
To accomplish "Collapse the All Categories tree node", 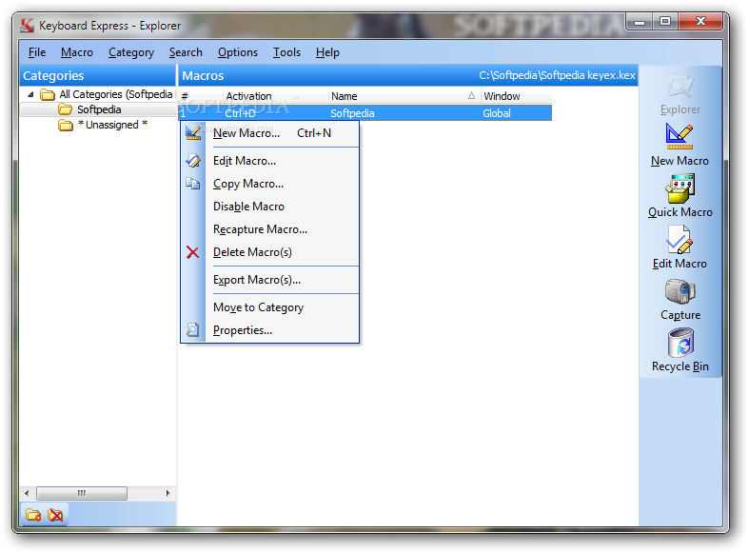I will 30,94.
